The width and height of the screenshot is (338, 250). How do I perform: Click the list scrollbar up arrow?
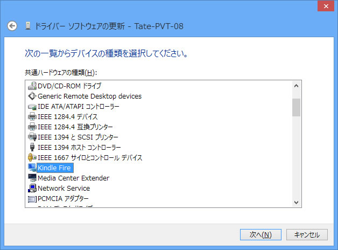coord(296,86)
